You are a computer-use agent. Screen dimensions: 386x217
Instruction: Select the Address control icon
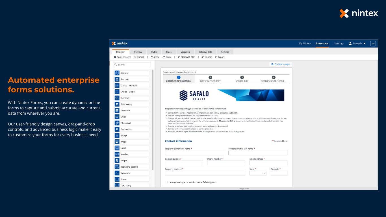click(117, 73)
